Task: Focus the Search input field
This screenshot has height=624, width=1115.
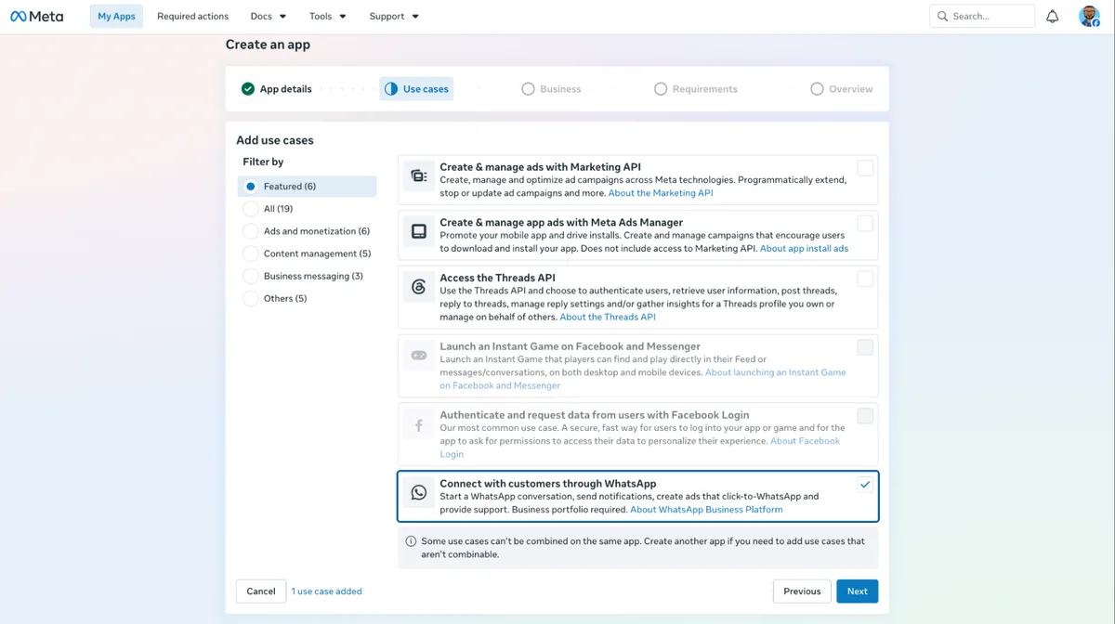Action: [x=982, y=16]
